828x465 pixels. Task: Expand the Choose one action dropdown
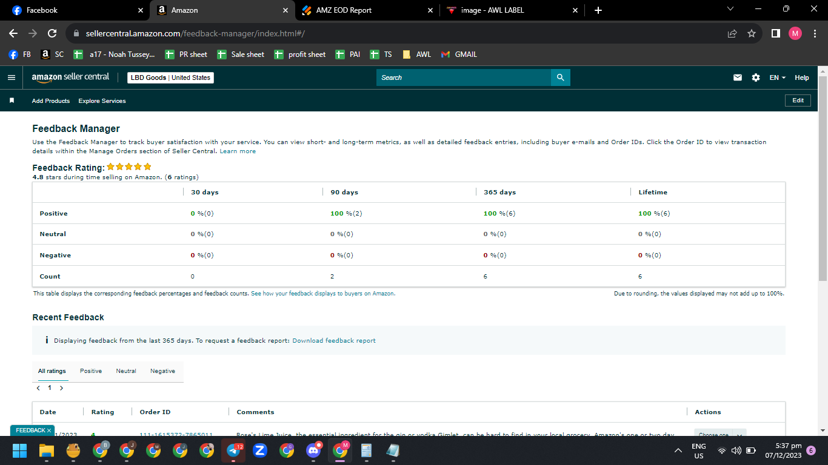coord(720,434)
